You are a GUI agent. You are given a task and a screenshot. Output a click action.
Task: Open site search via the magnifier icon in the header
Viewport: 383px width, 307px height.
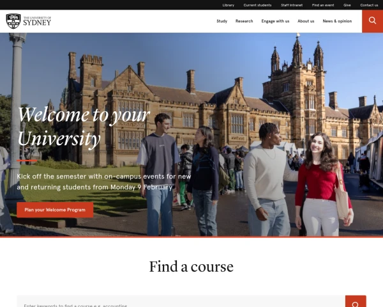pos(372,21)
